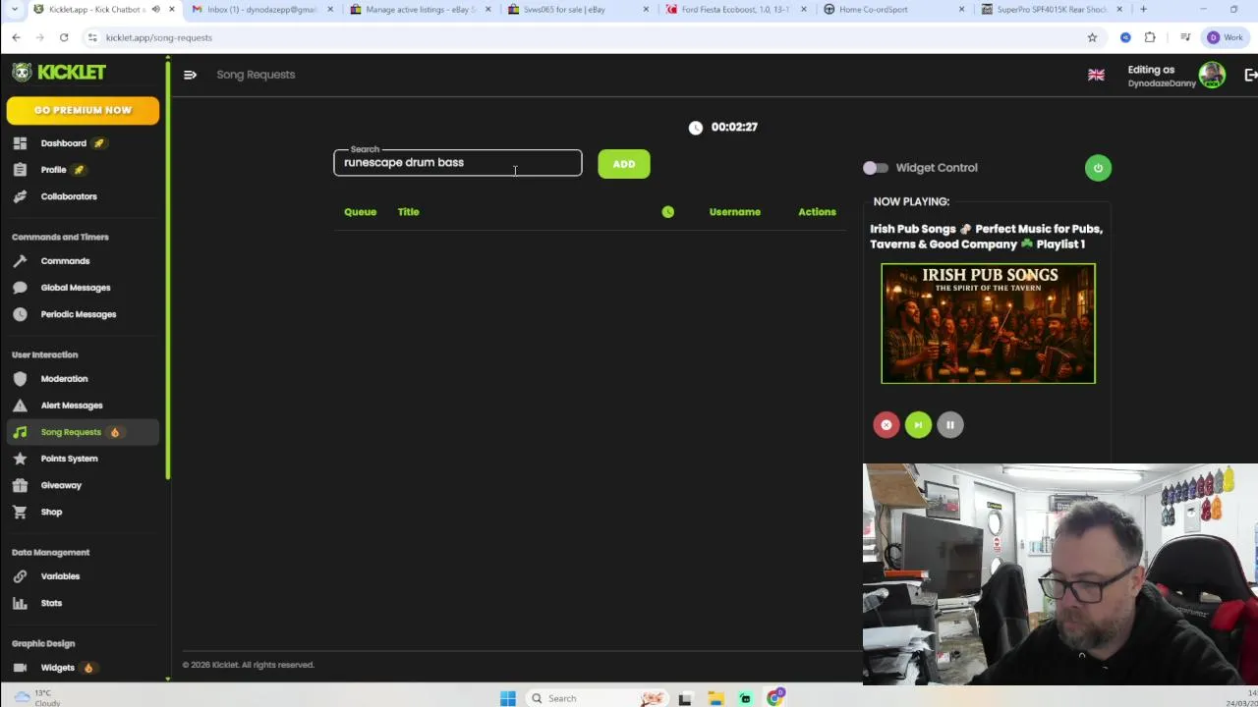Open the Points System page
1258x707 pixels.
coord(69,459)
